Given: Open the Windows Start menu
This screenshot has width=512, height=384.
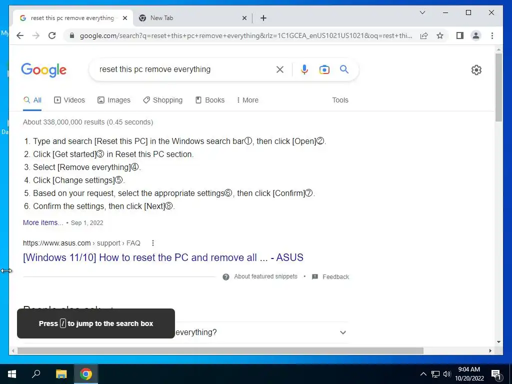Looking at the screenshot, I should 12,374.
